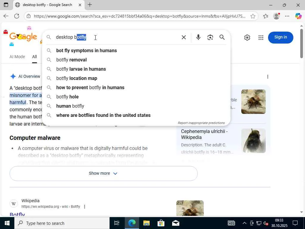This screenshot has height=229, width=305.
Task: Open Microsoft Edge taskbar icon
Action: [x=132, y=223]
